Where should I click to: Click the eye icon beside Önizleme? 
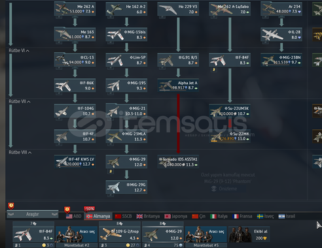tap(214, 189)
